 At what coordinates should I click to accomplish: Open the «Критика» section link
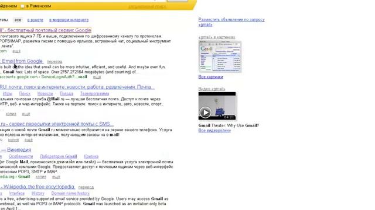[x=91, y=156]
